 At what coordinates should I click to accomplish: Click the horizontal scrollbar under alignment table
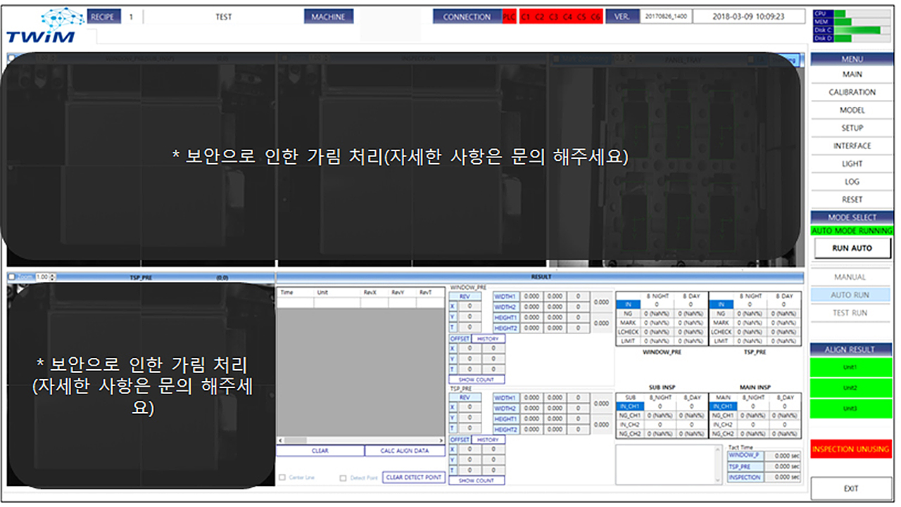pyautogui.click(x=360, y=440)
